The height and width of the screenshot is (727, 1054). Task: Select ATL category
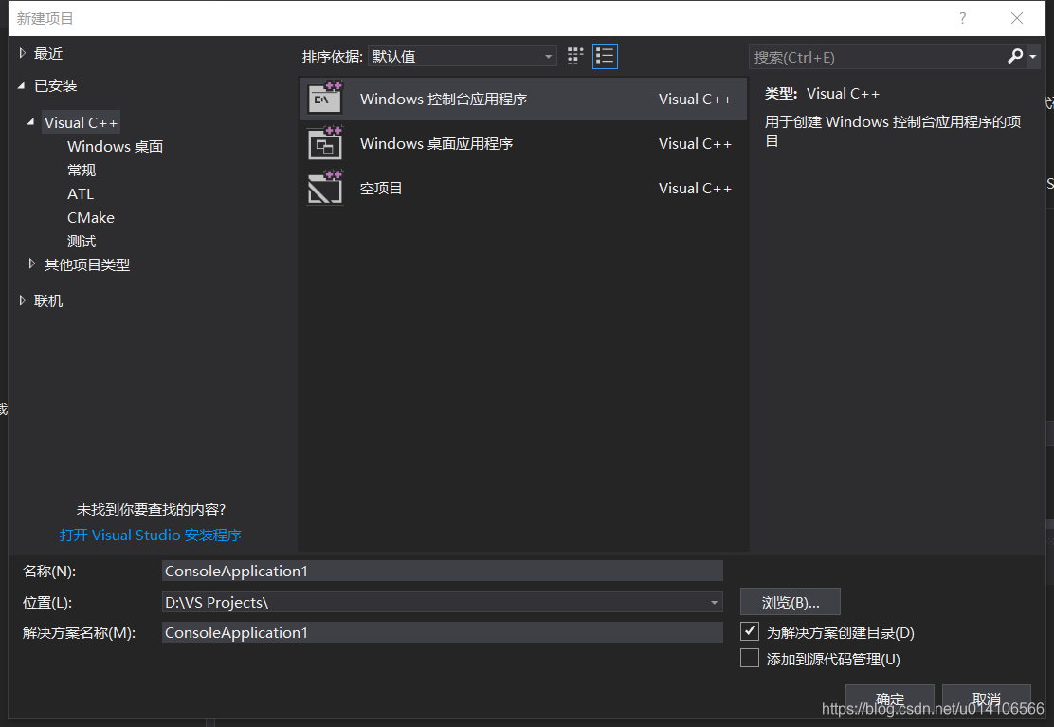pos(81,193)
